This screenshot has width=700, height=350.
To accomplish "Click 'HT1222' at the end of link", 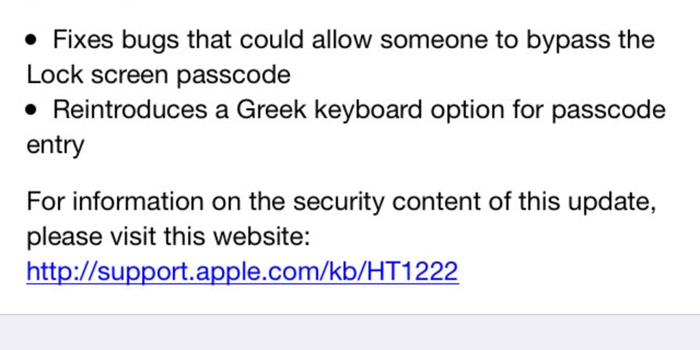I will (412, 272).
